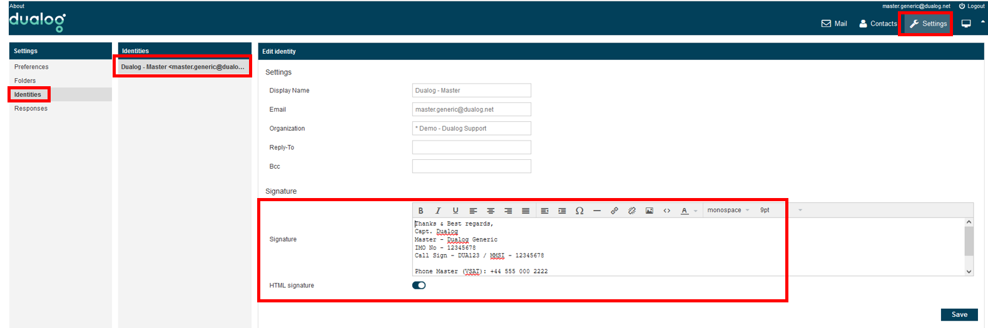Increase indent in signature editor
Image resolution: width=988 pixels, height=328 pixels.
(562, 211)
